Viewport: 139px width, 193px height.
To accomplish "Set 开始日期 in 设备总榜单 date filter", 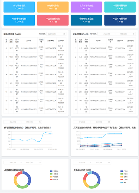I will coord(107,34).
